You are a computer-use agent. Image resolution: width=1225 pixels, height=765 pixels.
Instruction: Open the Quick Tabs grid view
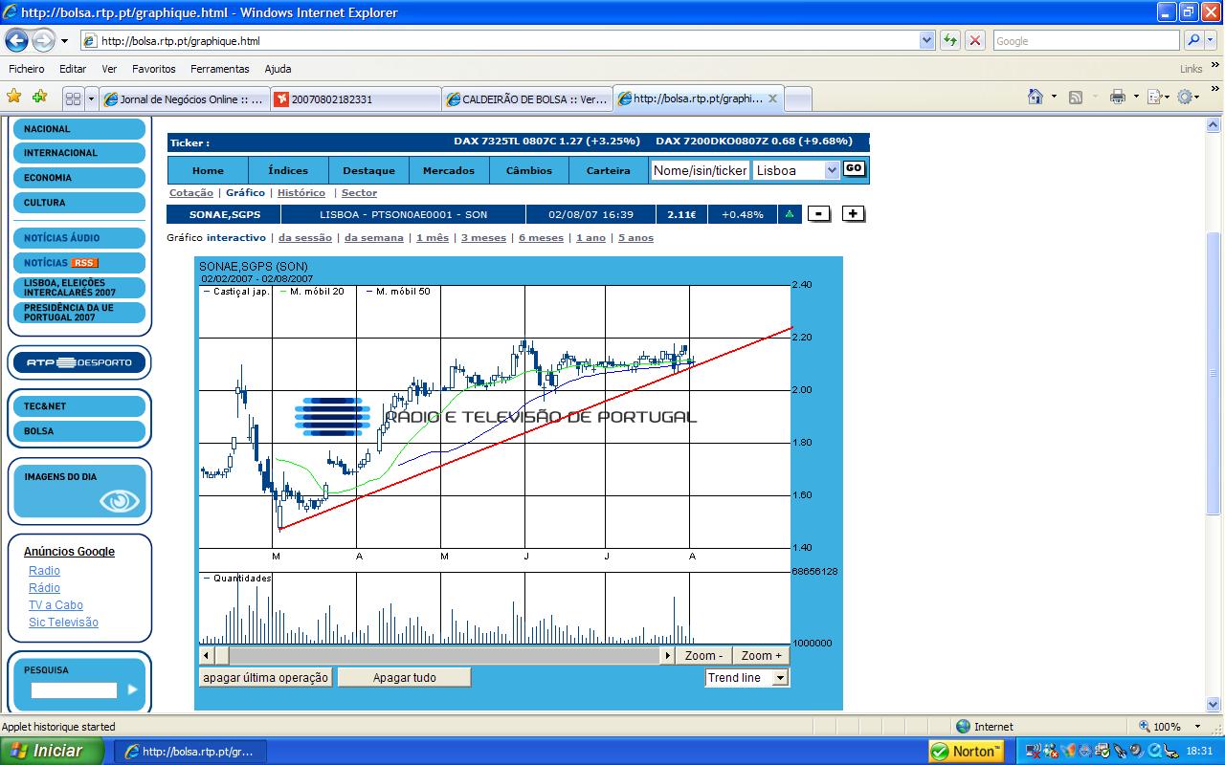[x=73, y=98]
